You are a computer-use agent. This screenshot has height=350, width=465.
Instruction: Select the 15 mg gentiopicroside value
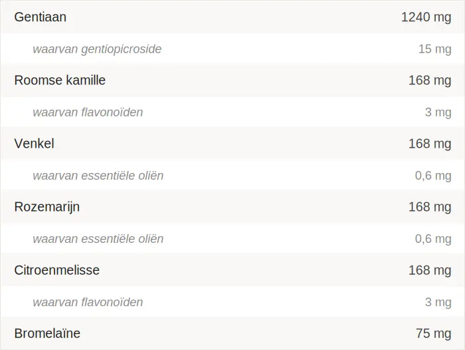(434, 49)
